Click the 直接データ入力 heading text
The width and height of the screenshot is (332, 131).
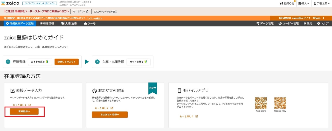[29, 91]
